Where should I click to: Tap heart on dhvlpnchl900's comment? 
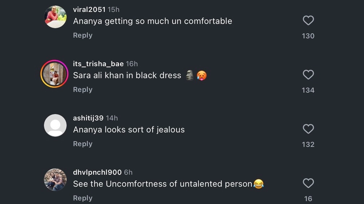point(308,183)
